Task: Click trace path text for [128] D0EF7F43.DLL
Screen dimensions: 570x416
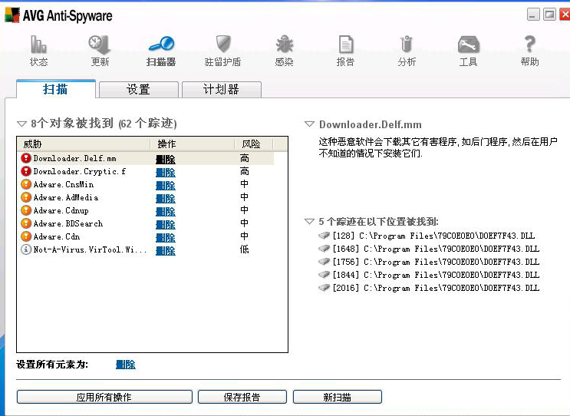Action: pyautogui.click(x=433, y=236)
